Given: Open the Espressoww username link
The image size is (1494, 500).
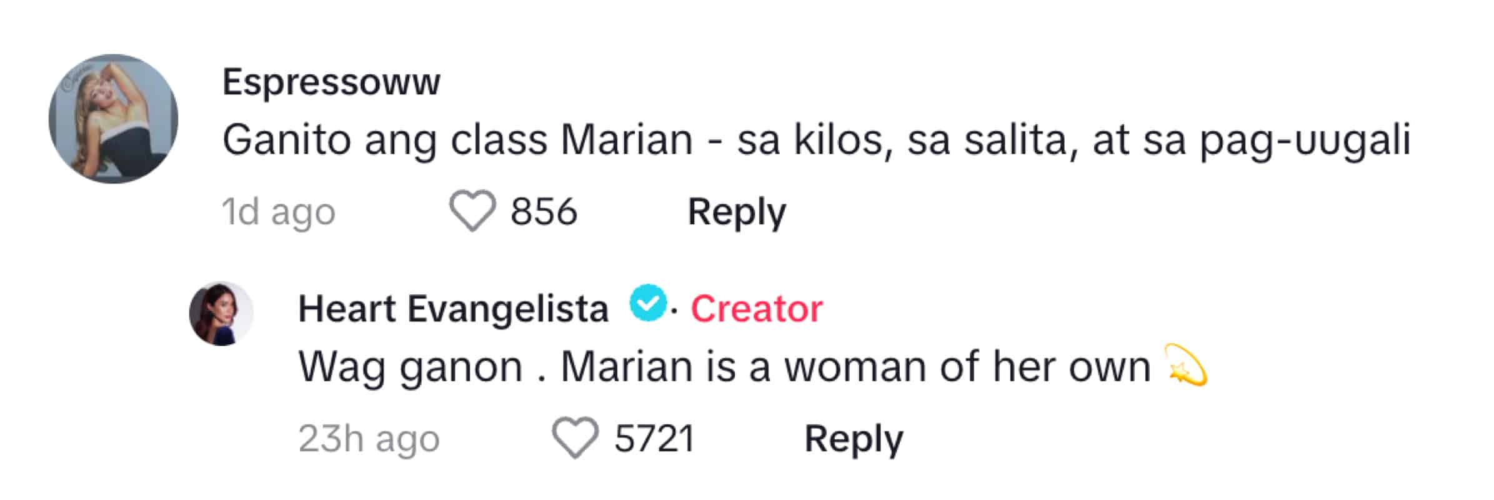Looking at the screenshot, I should pyautogui.click(x=331, y=82).
